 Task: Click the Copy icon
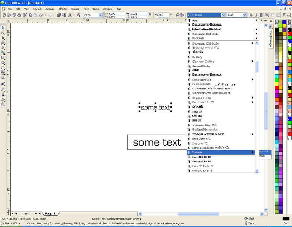[x=30, y=15]
